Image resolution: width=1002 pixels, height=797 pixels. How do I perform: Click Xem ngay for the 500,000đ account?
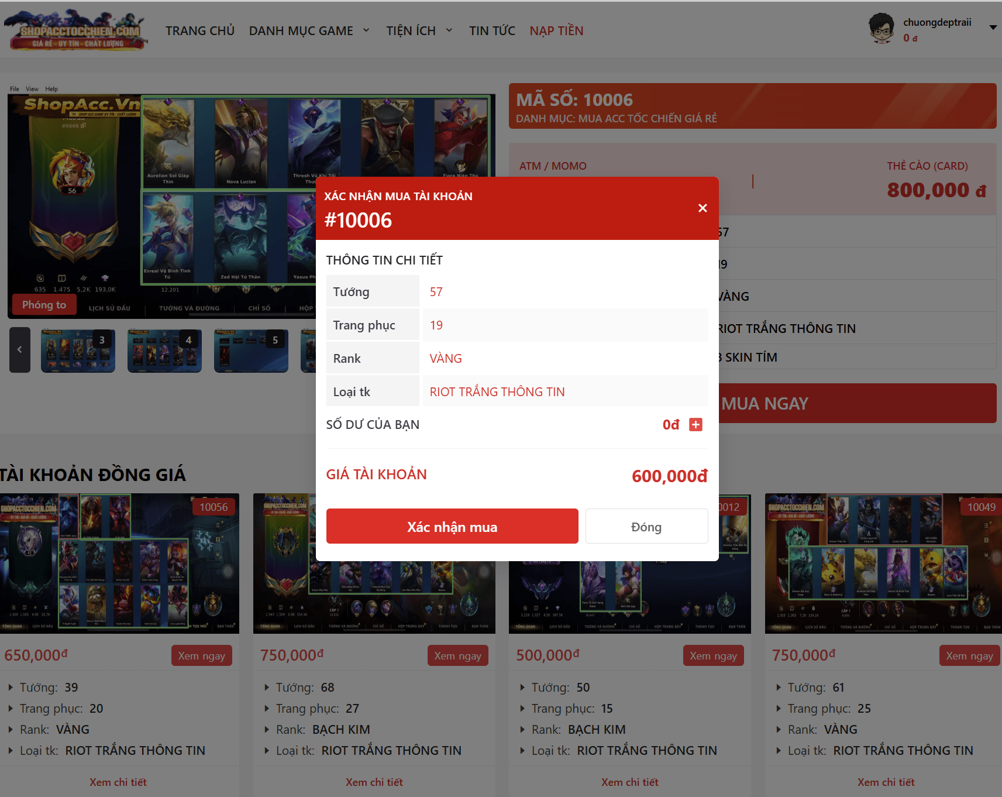(713, 655)
